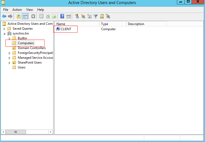Image resolution: width=205 pixels, height=142 pixels.
Task: Open the blue Help question-mark icon
Action: pos(62,16)
